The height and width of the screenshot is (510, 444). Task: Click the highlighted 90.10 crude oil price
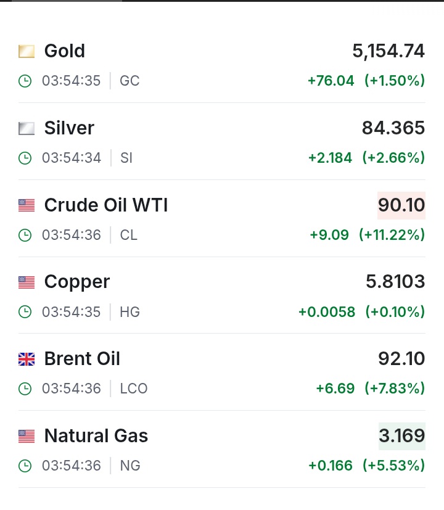401,205
